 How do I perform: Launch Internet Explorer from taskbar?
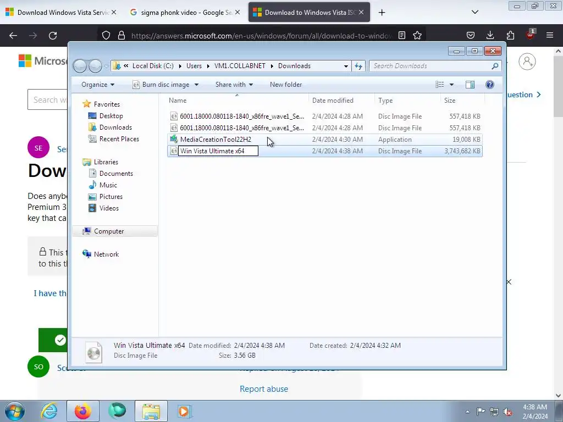coord(48,411)
